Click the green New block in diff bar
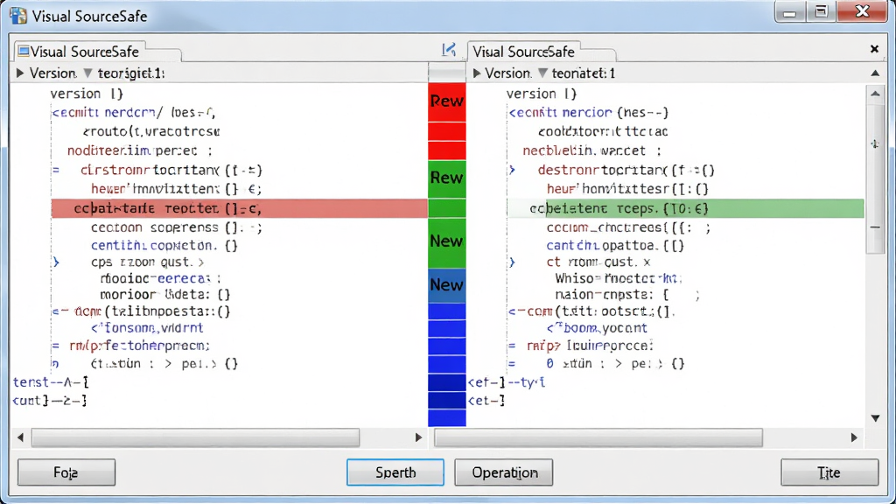This screenshot has width=896, height=504. 447,241
